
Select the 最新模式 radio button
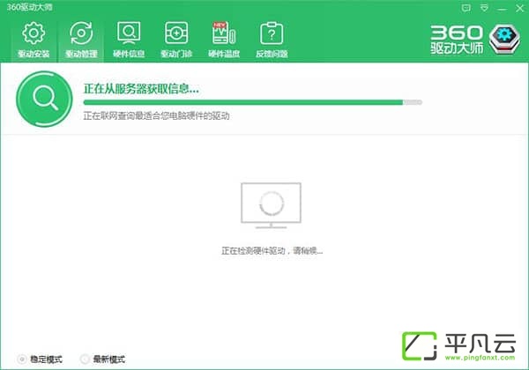click(x=85, y=359)
